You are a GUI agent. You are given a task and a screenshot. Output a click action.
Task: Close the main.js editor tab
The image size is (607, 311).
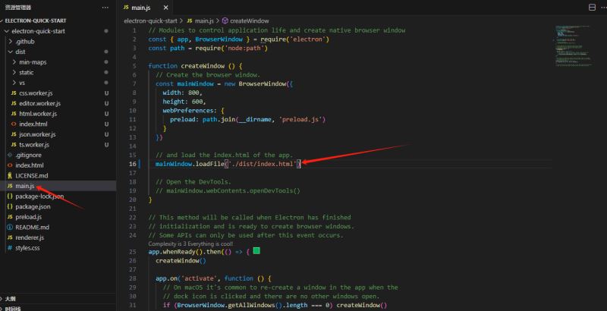165,8
